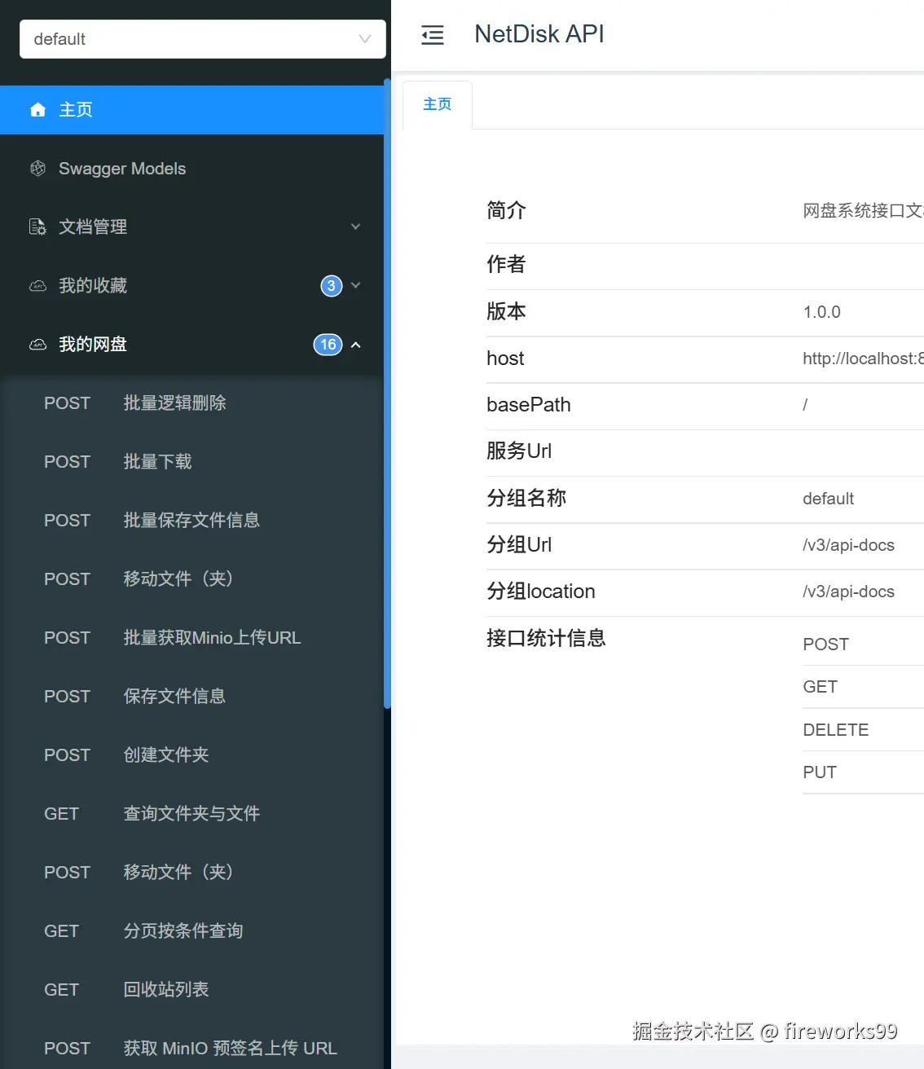Click the NetDisk API title

[x=539, y=34]
